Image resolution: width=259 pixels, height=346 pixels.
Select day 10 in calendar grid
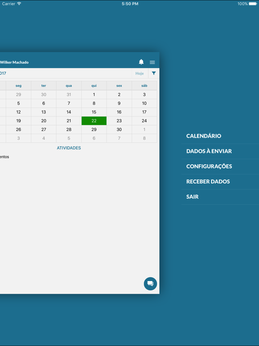tap(144, 103)
